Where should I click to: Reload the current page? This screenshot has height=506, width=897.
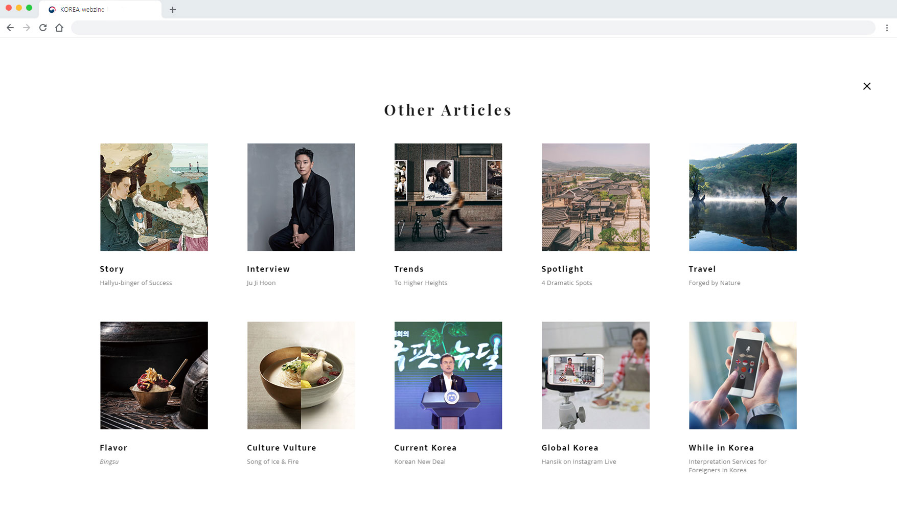[x=43, y=28]
